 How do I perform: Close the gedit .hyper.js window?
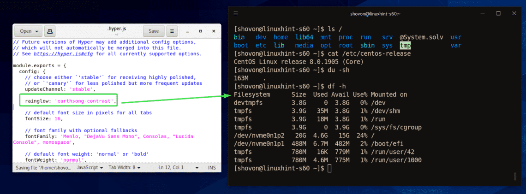pos(213,31)
